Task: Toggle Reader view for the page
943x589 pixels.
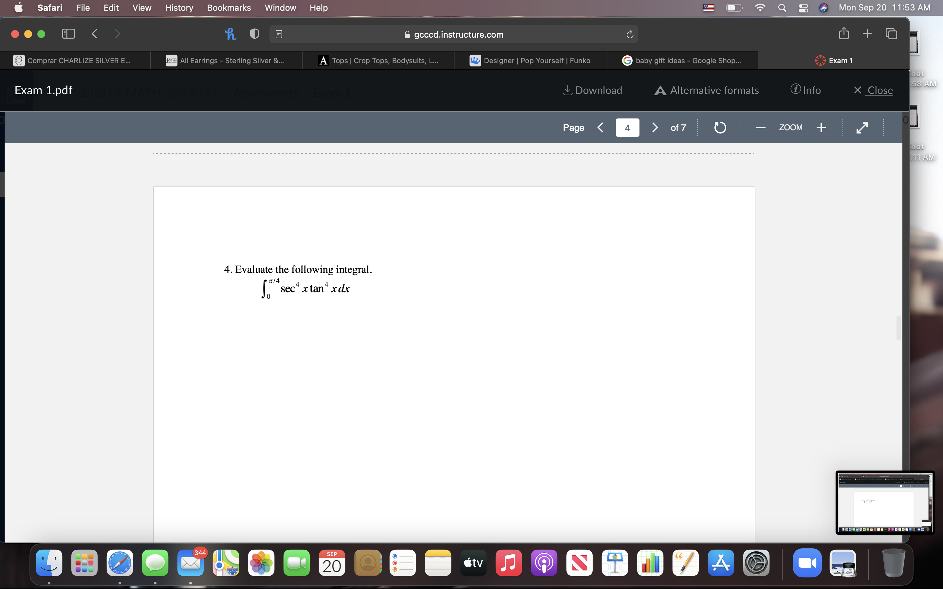Action: (x=279, y=34)
